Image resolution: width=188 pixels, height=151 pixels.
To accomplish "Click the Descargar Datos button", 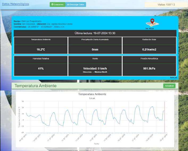I will tap(76, 5).
